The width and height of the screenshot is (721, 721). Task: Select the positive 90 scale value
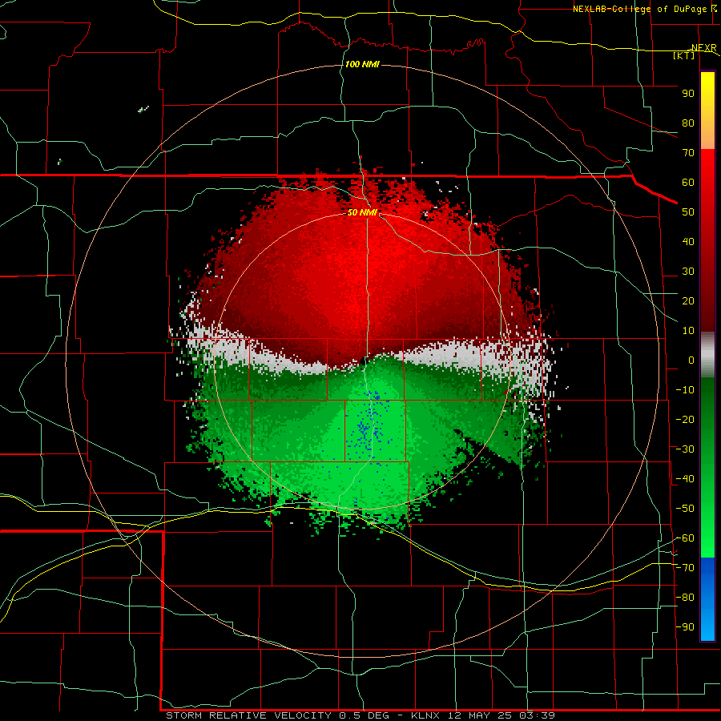pyautogui.click(x=688, y=94)
